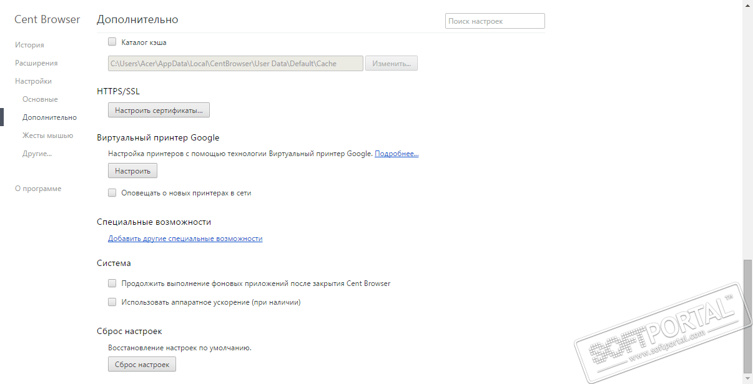
Task: Click the Настроить сертификаты... button
Action: pos(159,111)
